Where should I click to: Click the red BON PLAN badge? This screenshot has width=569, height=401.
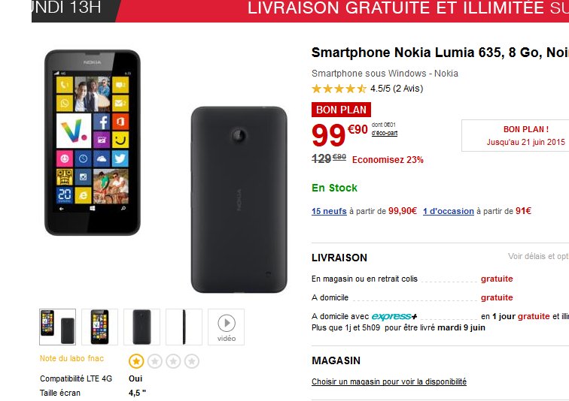pos(341,110)
